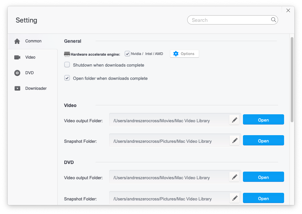This screenshot has height=214, width=302.
Task: Disable Open folder when downloads complete
Action: [x=67, y=78]
